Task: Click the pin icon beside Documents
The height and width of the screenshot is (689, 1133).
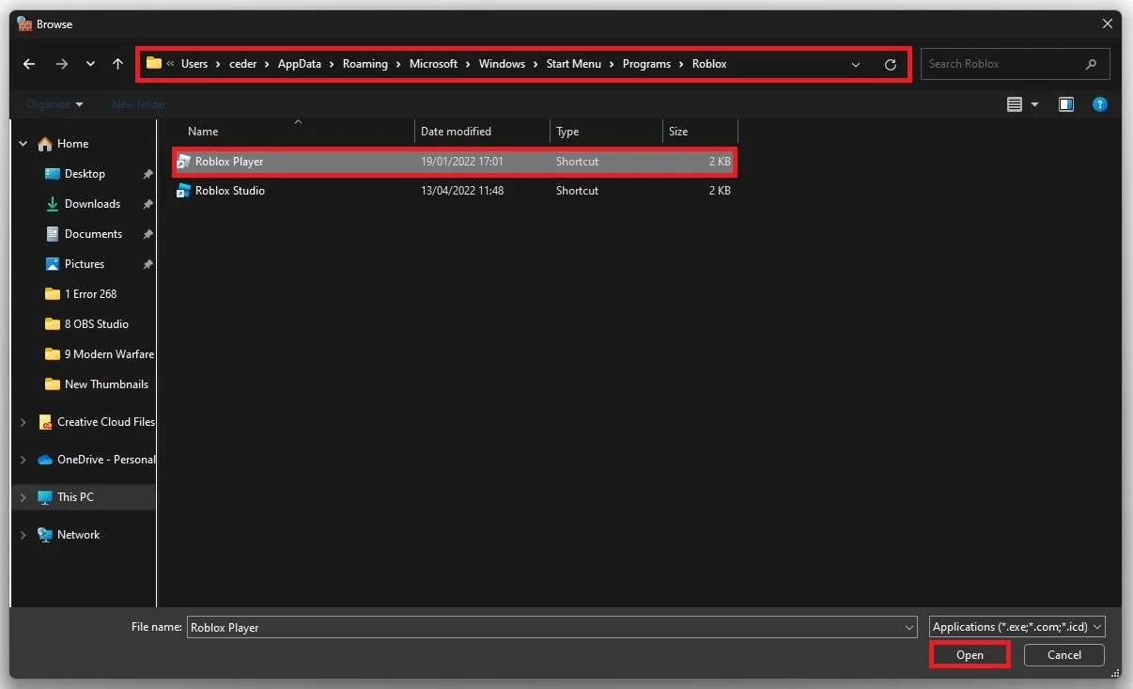Action: (x=147, y=234)
